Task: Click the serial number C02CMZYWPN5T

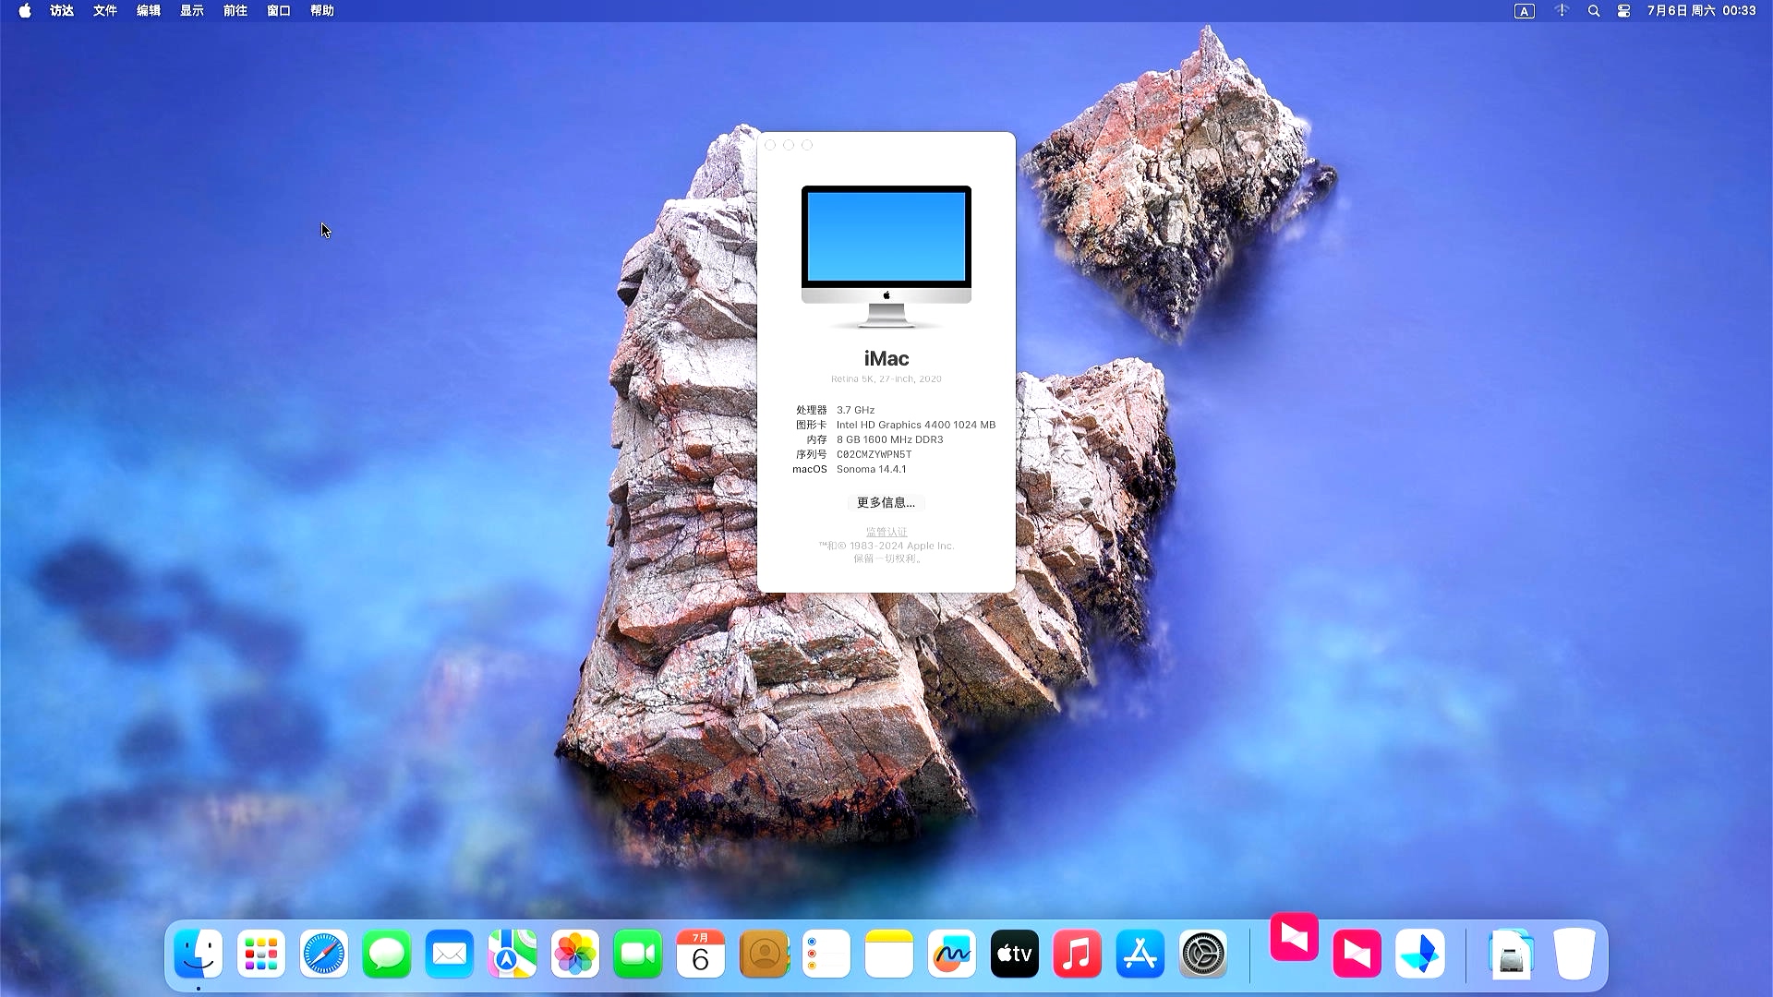Action: [874, 454]
